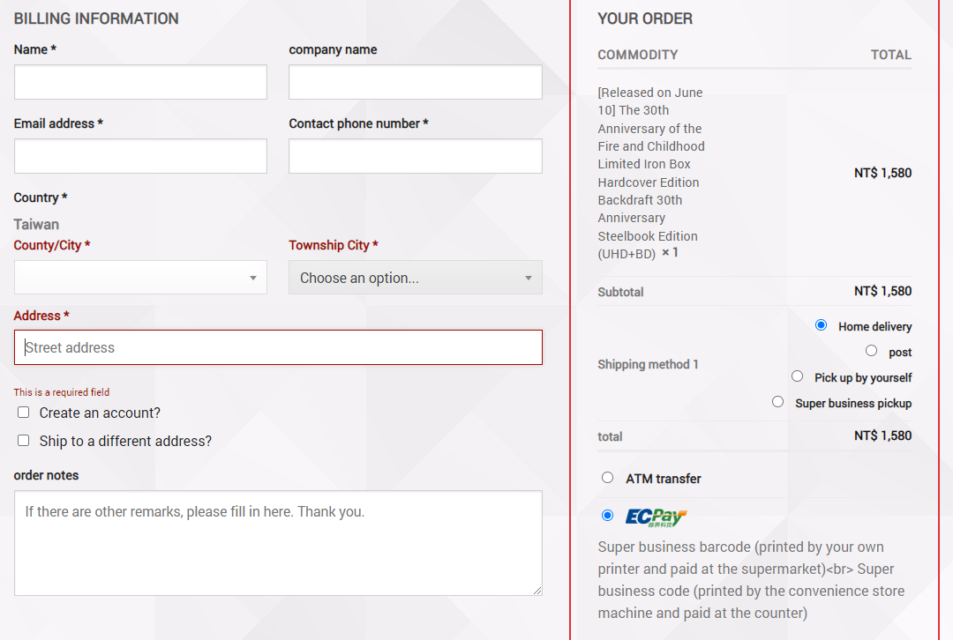Click the County/City dropdown arrow
This screenshot has height=640, width=953.
tap(253, 278)
